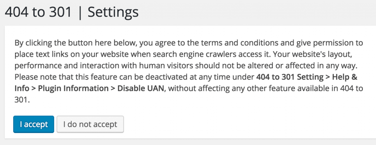Click the blue I accept button
The image size is (376, 145).
[33, 124]
